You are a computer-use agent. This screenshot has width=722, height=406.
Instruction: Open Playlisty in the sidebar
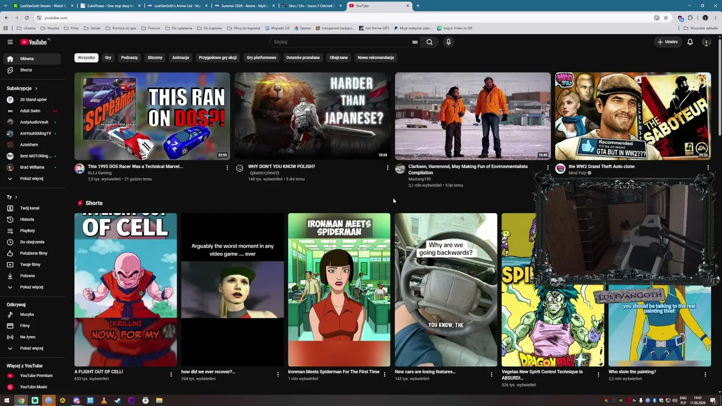click(32, 231)
